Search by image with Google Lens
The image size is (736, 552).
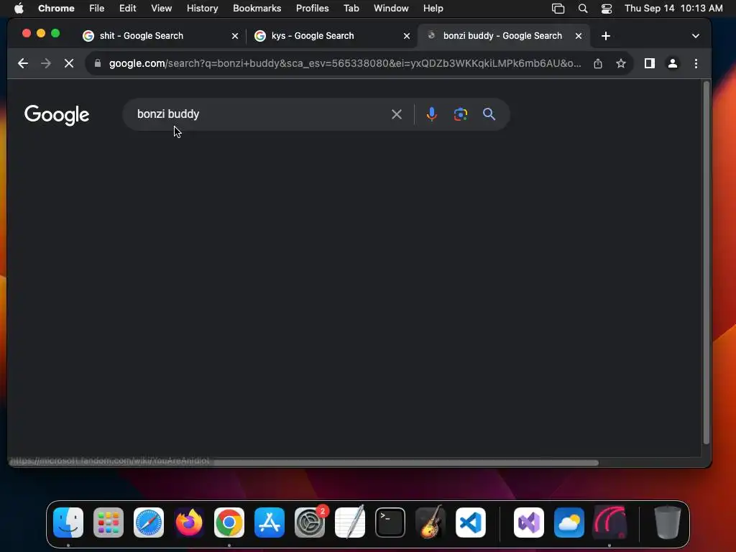(x=461, y=114)
